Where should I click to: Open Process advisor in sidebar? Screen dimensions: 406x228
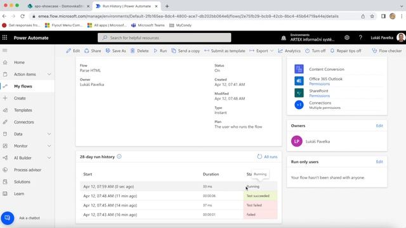click(27, 170)
